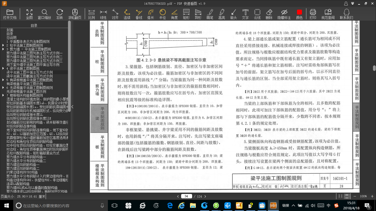Select the 弧长 arc length tool

(x=151, y=14)
